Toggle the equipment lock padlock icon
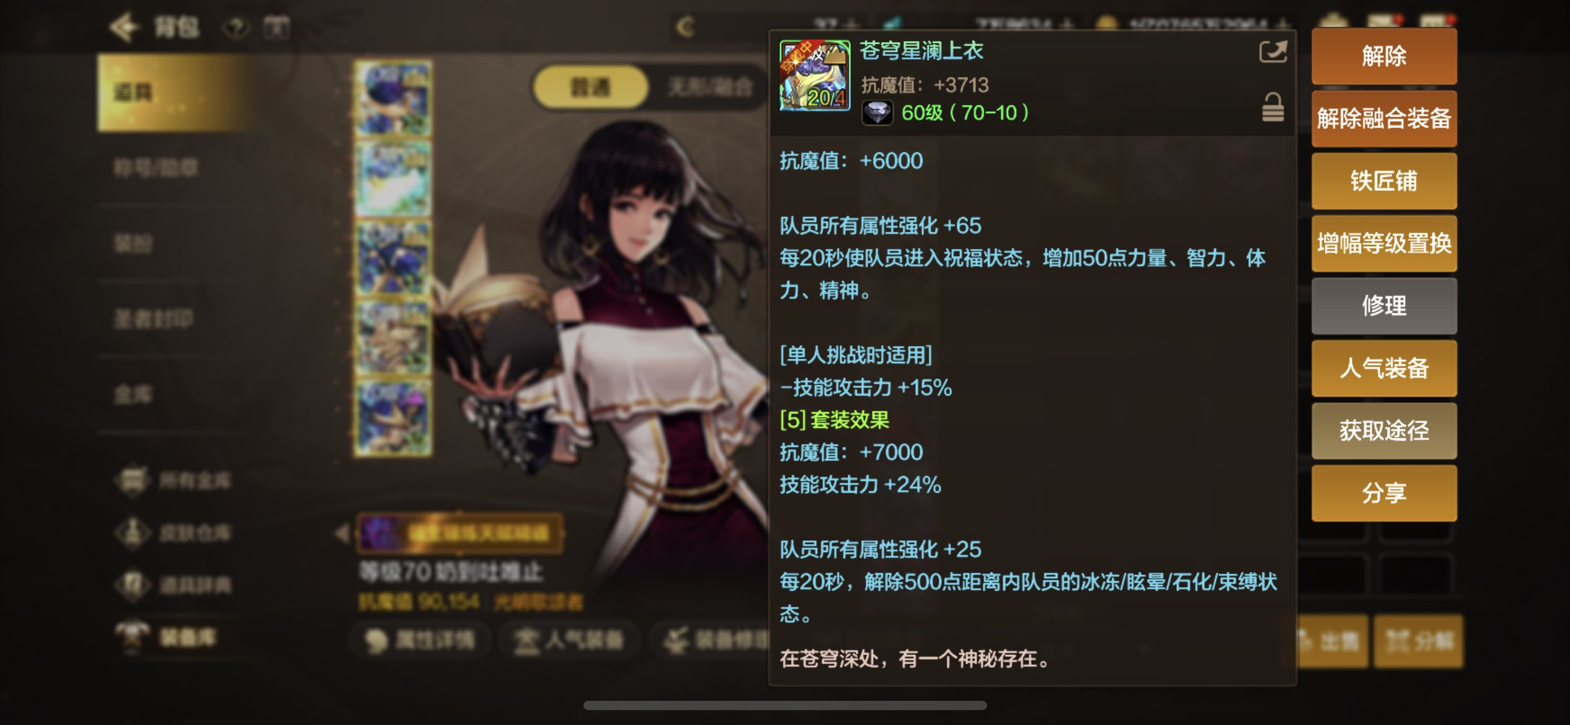 click(1272, 107)
